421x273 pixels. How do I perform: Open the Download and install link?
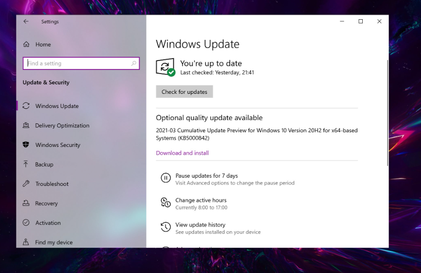pyautogui.click(x=182, y=153)
